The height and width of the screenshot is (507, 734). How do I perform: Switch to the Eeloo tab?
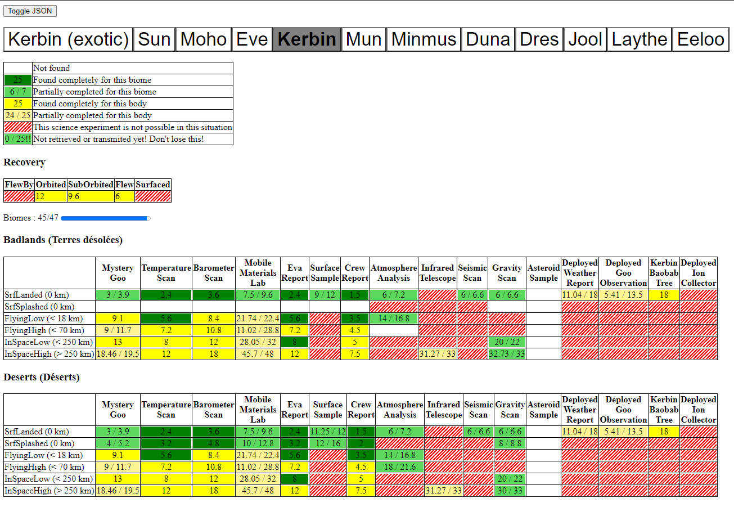(x=701, y=39)
